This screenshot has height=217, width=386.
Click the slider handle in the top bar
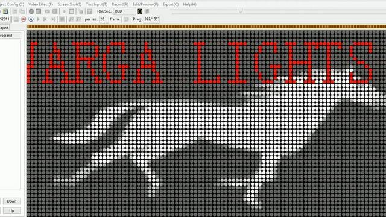[241, 10]
